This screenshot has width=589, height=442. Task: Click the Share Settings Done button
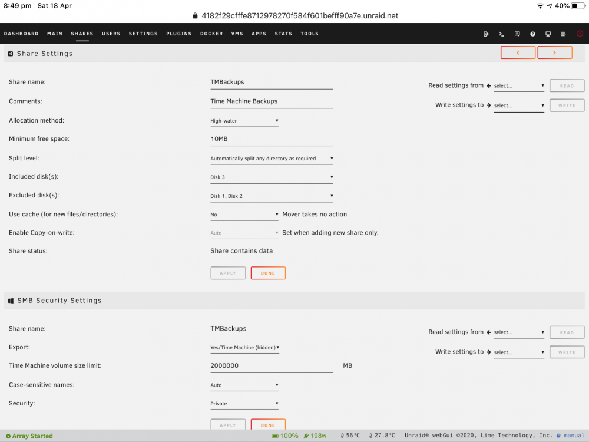click(x=268, y=273)
